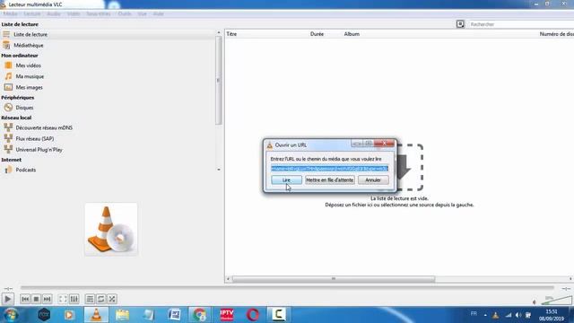Click the sidebar scroll up arrow

coord(219,33)
